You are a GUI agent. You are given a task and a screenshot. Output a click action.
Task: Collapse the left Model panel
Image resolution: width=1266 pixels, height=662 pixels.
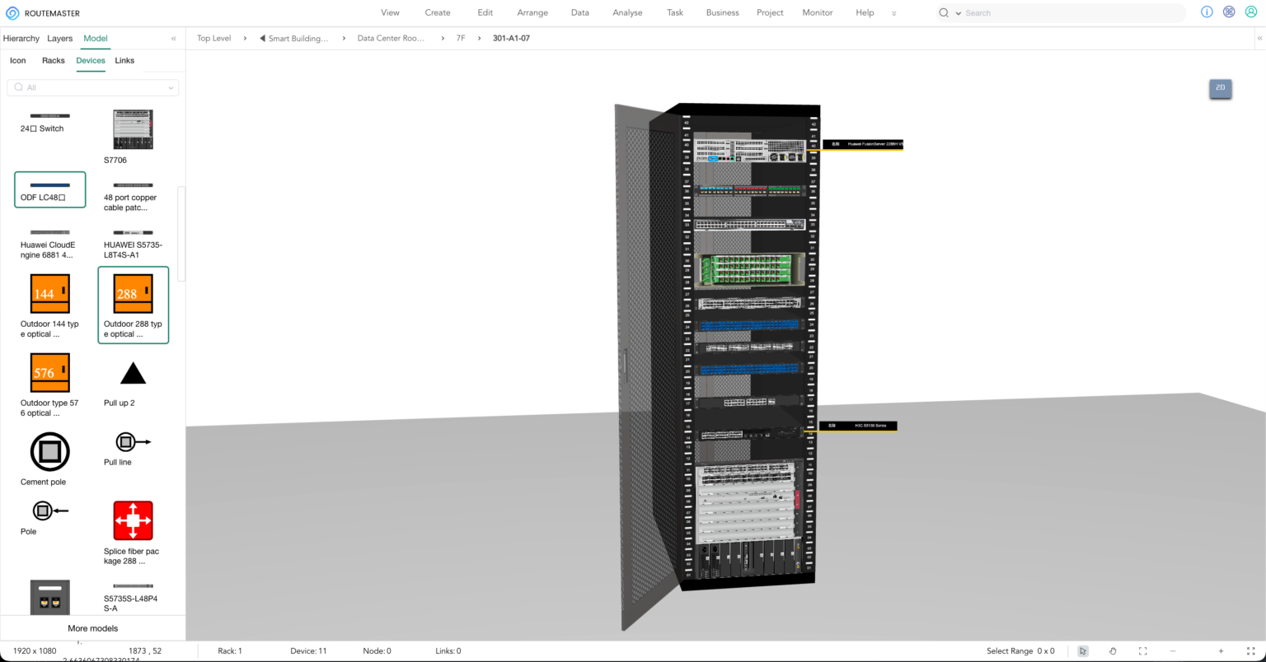pos(173,39)
